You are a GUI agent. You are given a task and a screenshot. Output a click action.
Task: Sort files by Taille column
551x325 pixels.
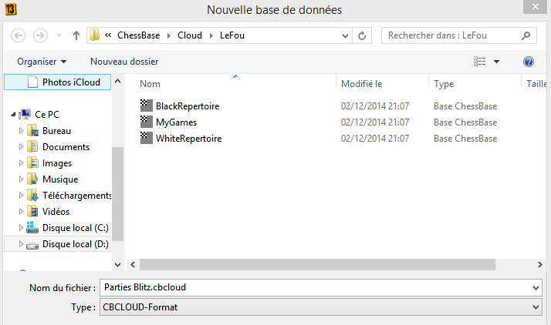point(536,84)
